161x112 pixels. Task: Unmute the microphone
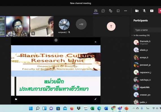pos(144,11)
